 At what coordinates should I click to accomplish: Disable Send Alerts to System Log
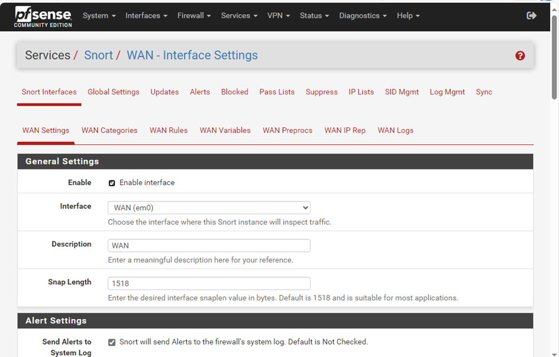pyautogui.click(x=112, y=342)
